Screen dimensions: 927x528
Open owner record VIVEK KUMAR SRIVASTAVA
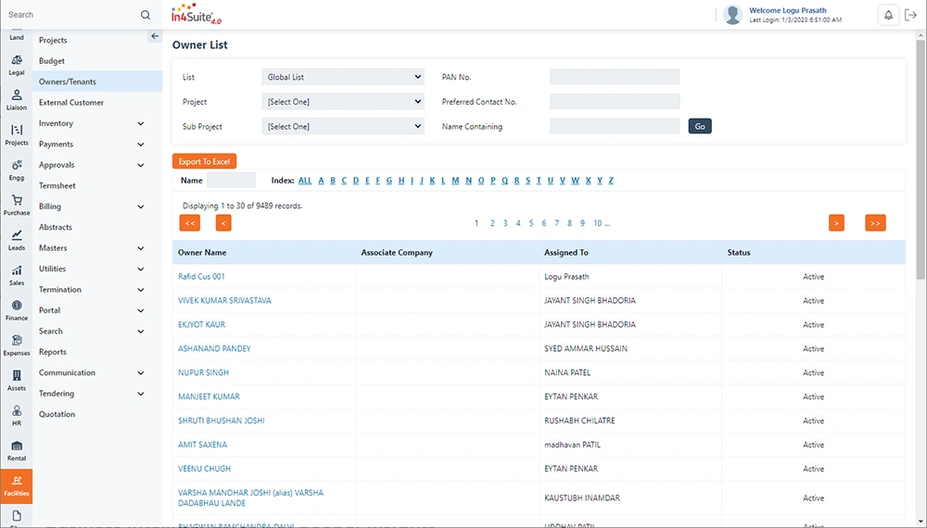(x=224, y=301)
